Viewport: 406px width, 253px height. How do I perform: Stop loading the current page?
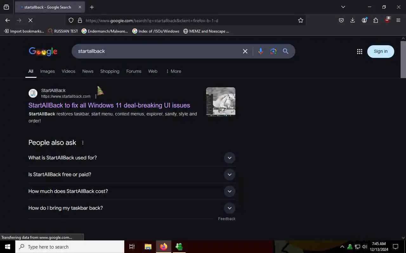pos(30,20)
